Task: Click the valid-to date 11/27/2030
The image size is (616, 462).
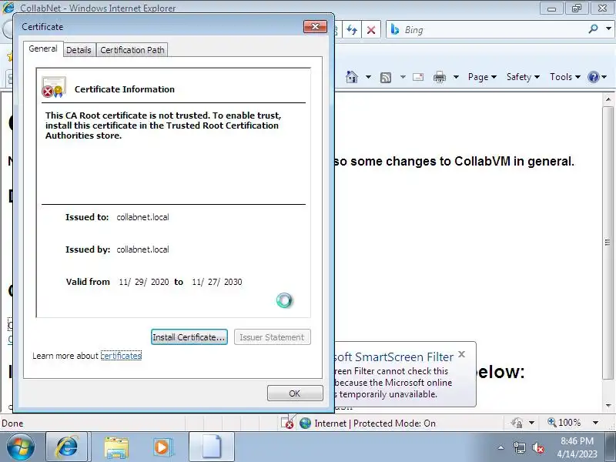Action: [217, 282]
